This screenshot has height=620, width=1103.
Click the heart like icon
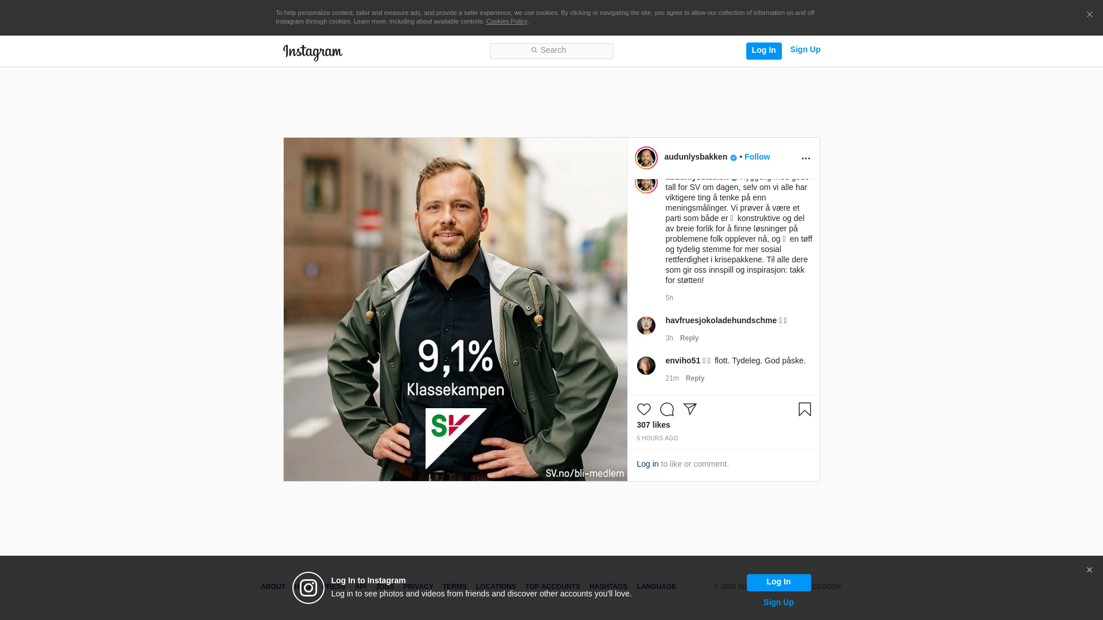643,409
